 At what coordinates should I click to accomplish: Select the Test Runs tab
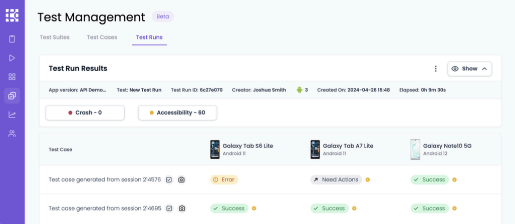point(149,37)
